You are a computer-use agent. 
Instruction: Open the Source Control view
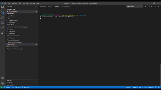[x=2, y=12]
